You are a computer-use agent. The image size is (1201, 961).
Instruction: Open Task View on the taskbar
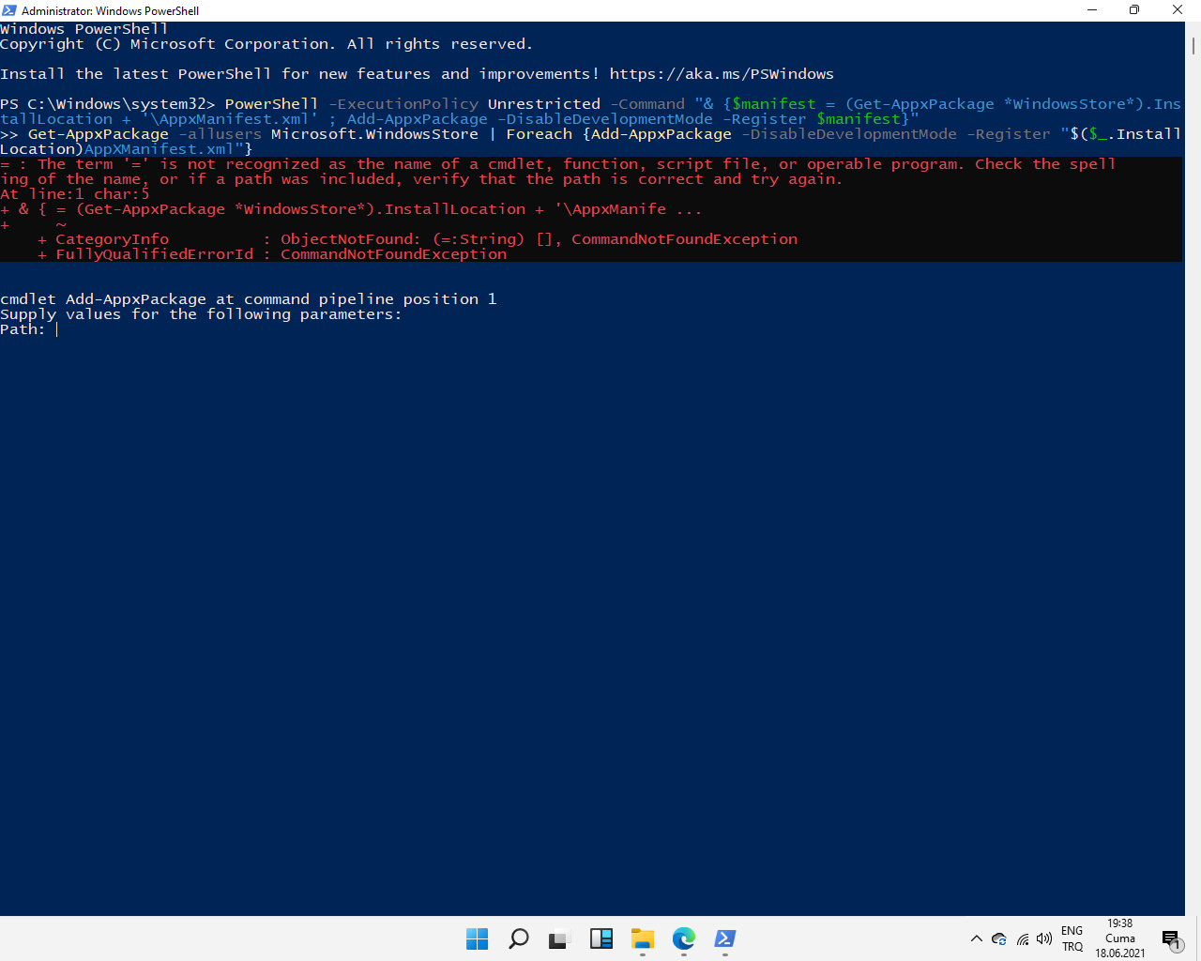pos(560,938)
